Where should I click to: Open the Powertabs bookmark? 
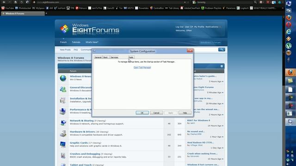[142, 8]
